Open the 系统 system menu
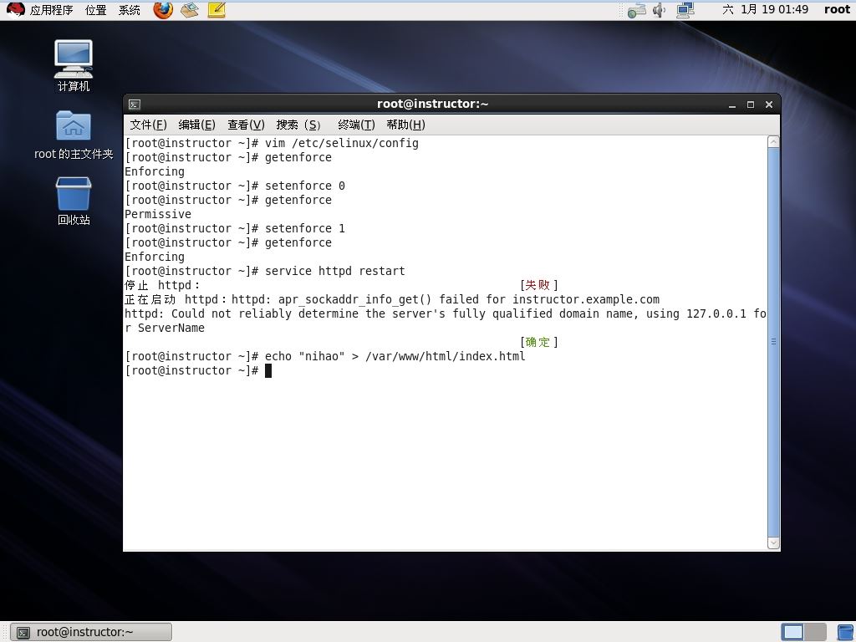The height and width of the screenshot is (642, 856). click(x=130, y=10)
